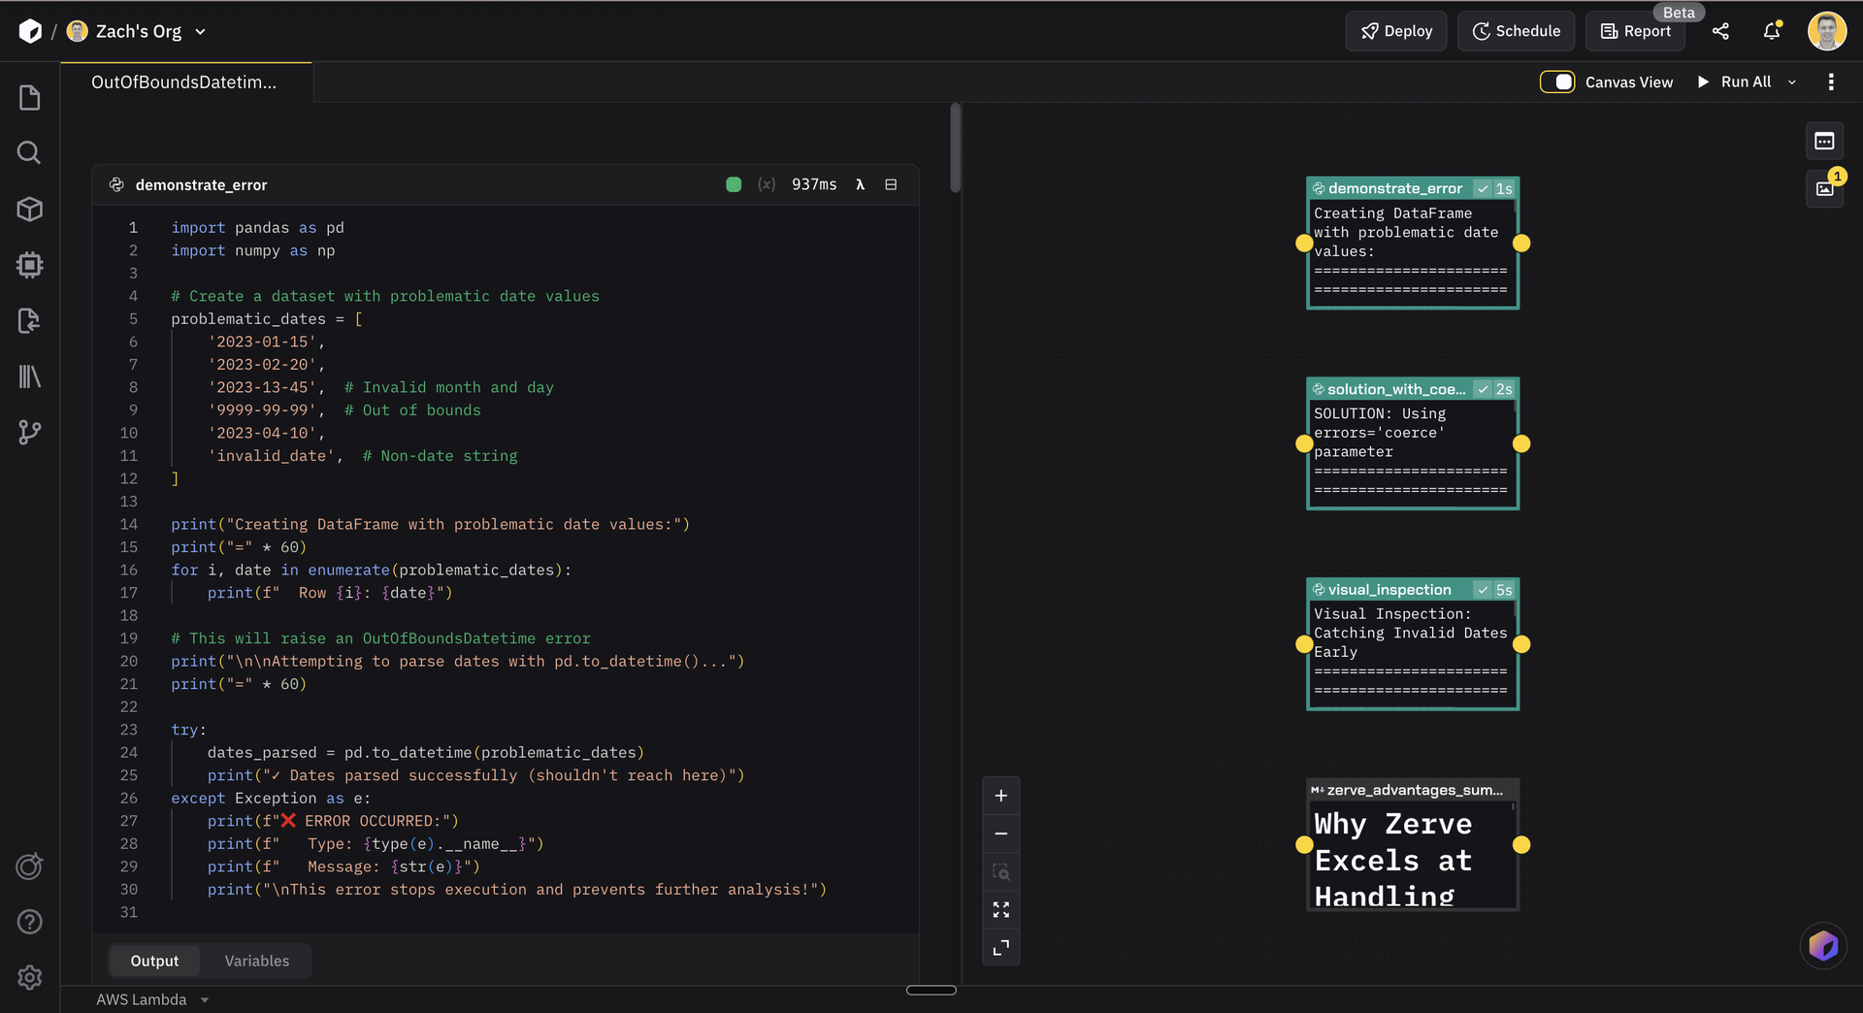The width and height of the screenshot is (1863, 1013).
Task: Open the Search icon in left sidebar
Action: click(x=30, y=152)
